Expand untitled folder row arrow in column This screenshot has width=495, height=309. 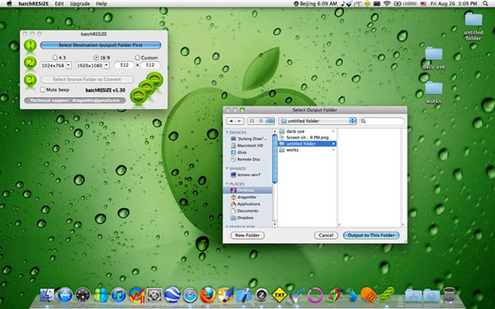pyautogui.click(x=333, y=143)
